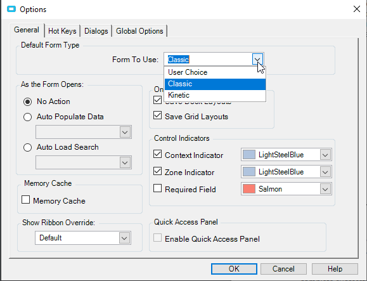Click the Help button

[x=335, y=269]
